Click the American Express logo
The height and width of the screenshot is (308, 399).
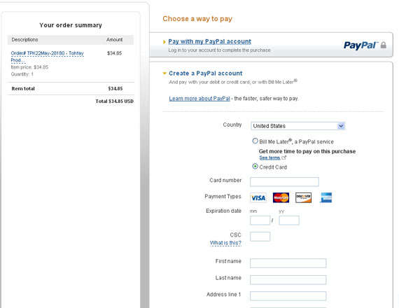(x=326, y=197)
